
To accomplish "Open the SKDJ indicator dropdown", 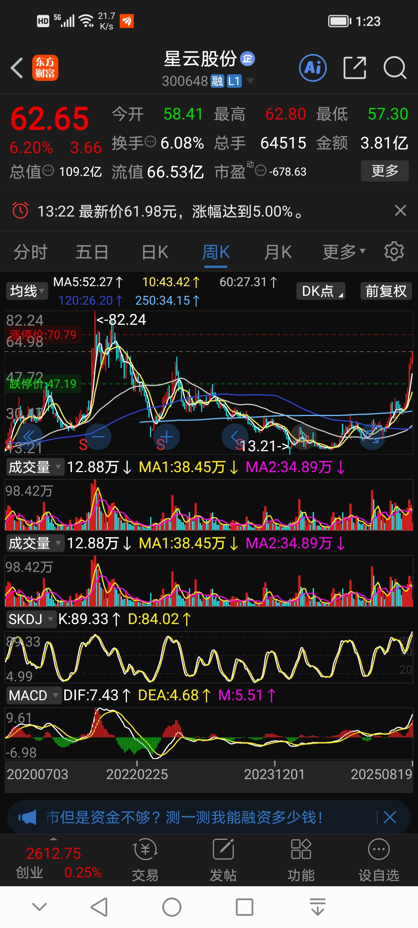I will [31, 619].
